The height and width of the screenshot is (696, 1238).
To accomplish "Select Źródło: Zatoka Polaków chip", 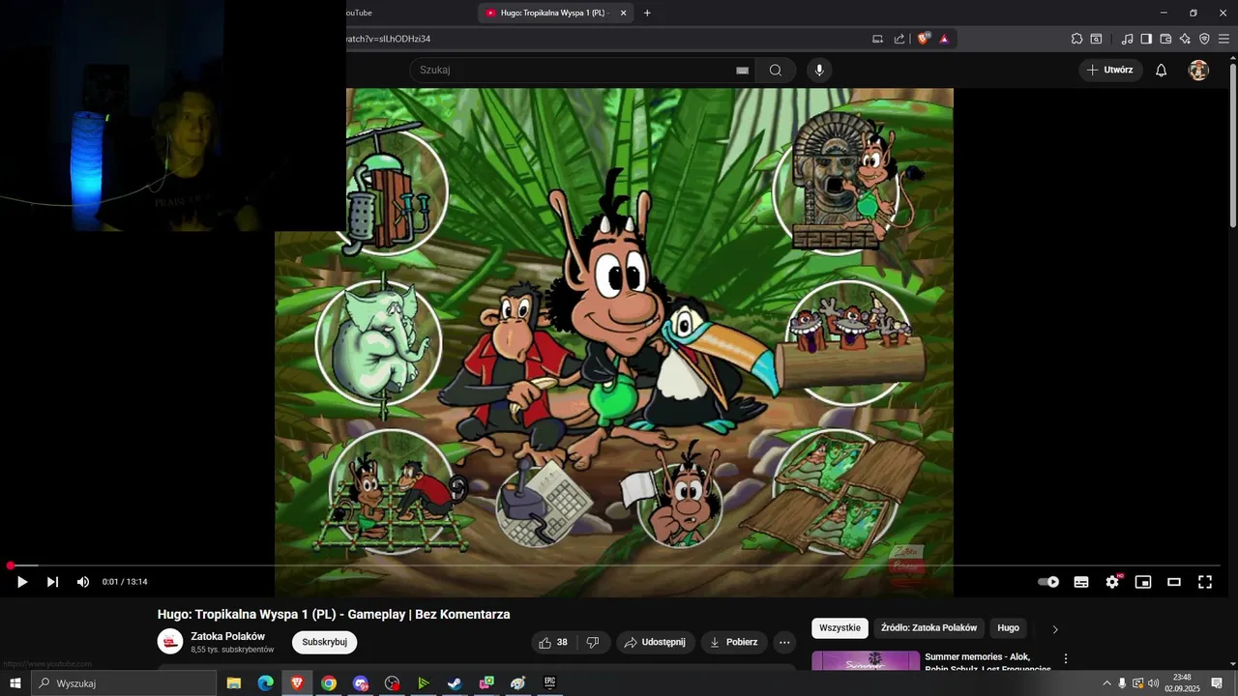I will coord(928,628).
